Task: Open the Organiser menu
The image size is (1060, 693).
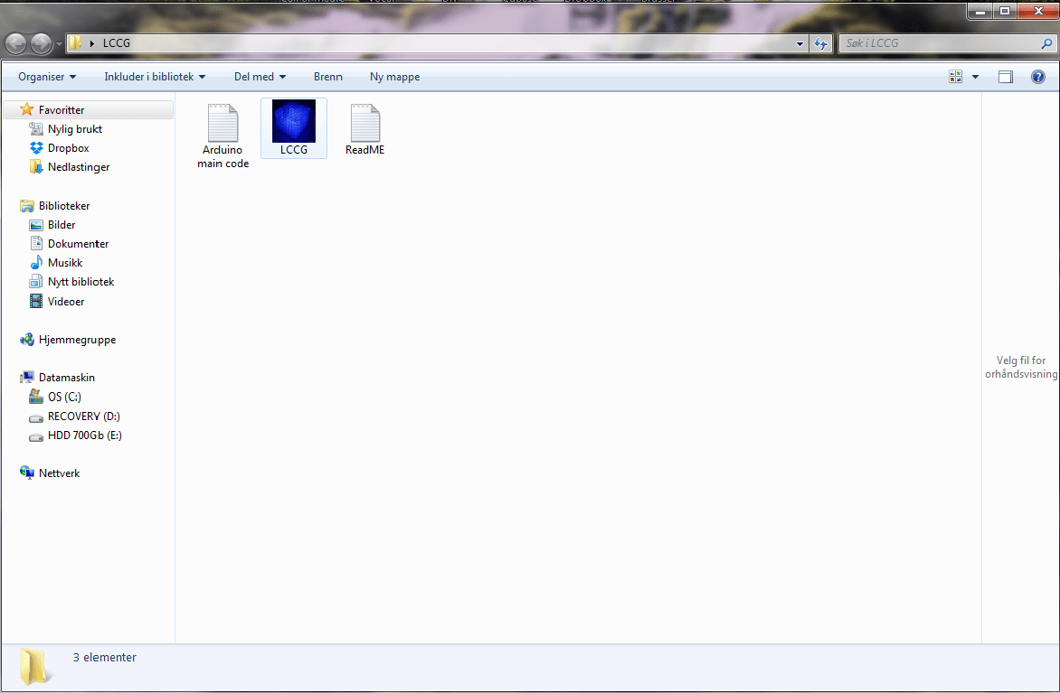Action: tap(47, 77)
